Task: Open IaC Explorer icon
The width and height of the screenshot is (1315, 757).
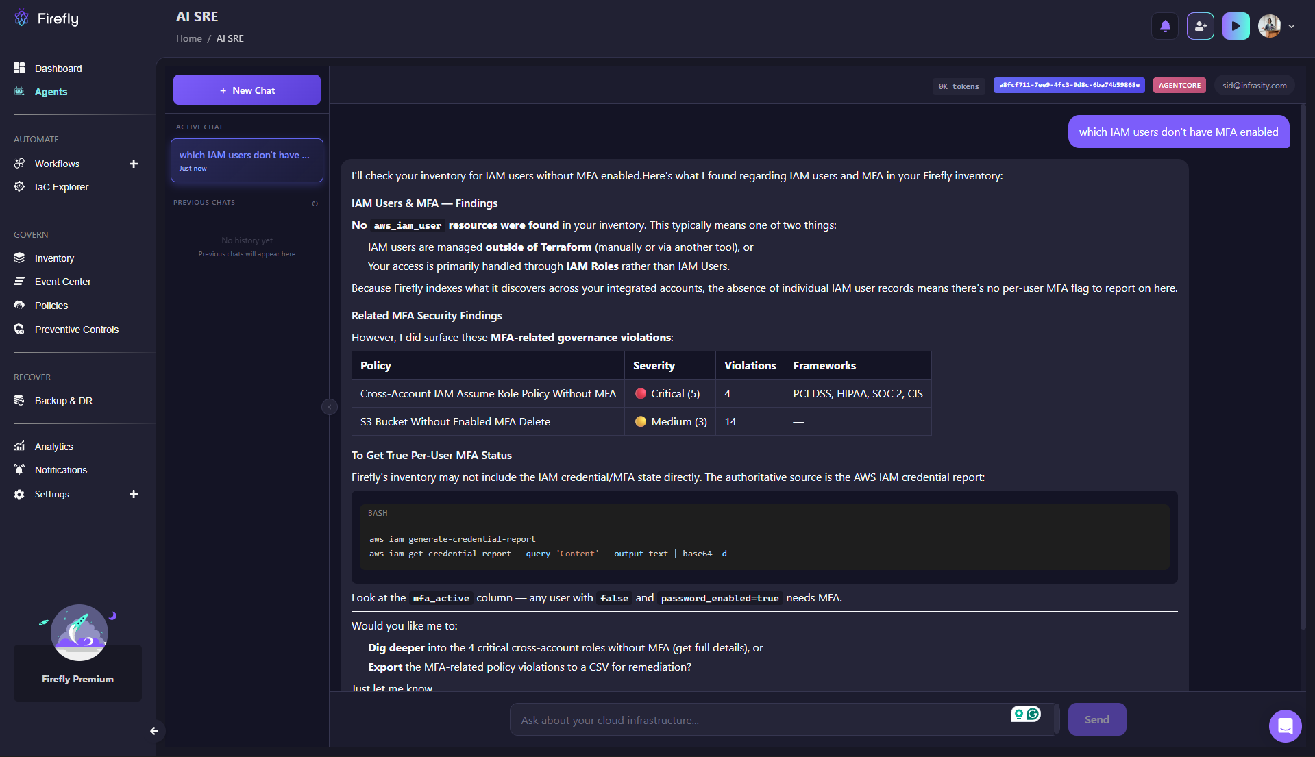Action: point(19,186)
